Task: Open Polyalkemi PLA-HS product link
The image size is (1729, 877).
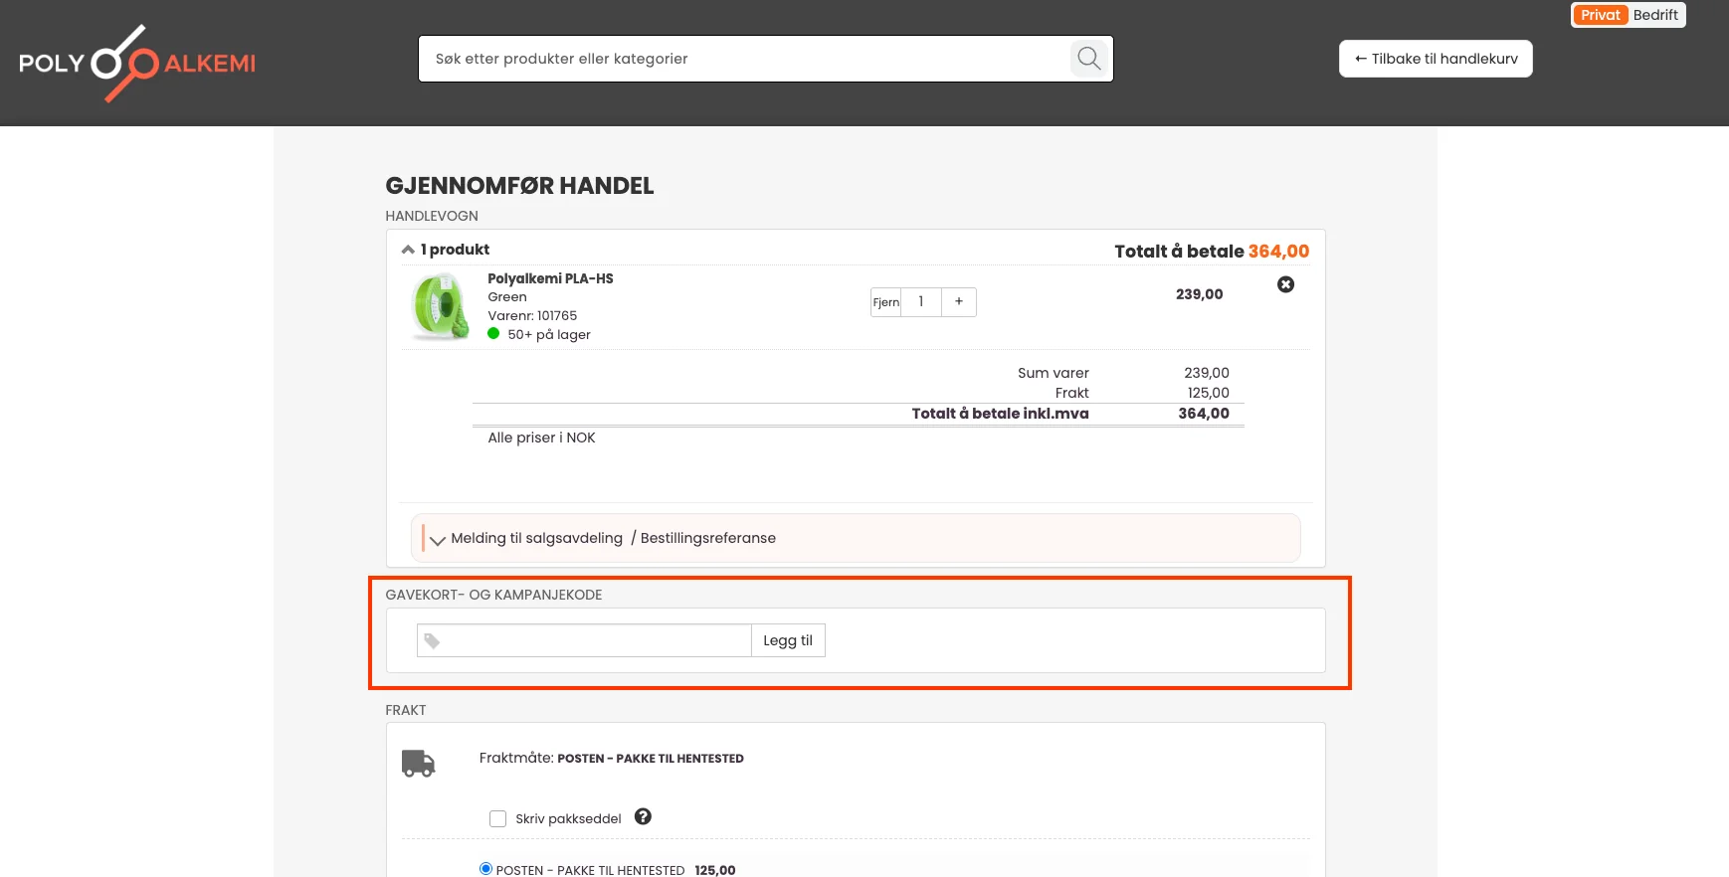Action: coord(550,278)
